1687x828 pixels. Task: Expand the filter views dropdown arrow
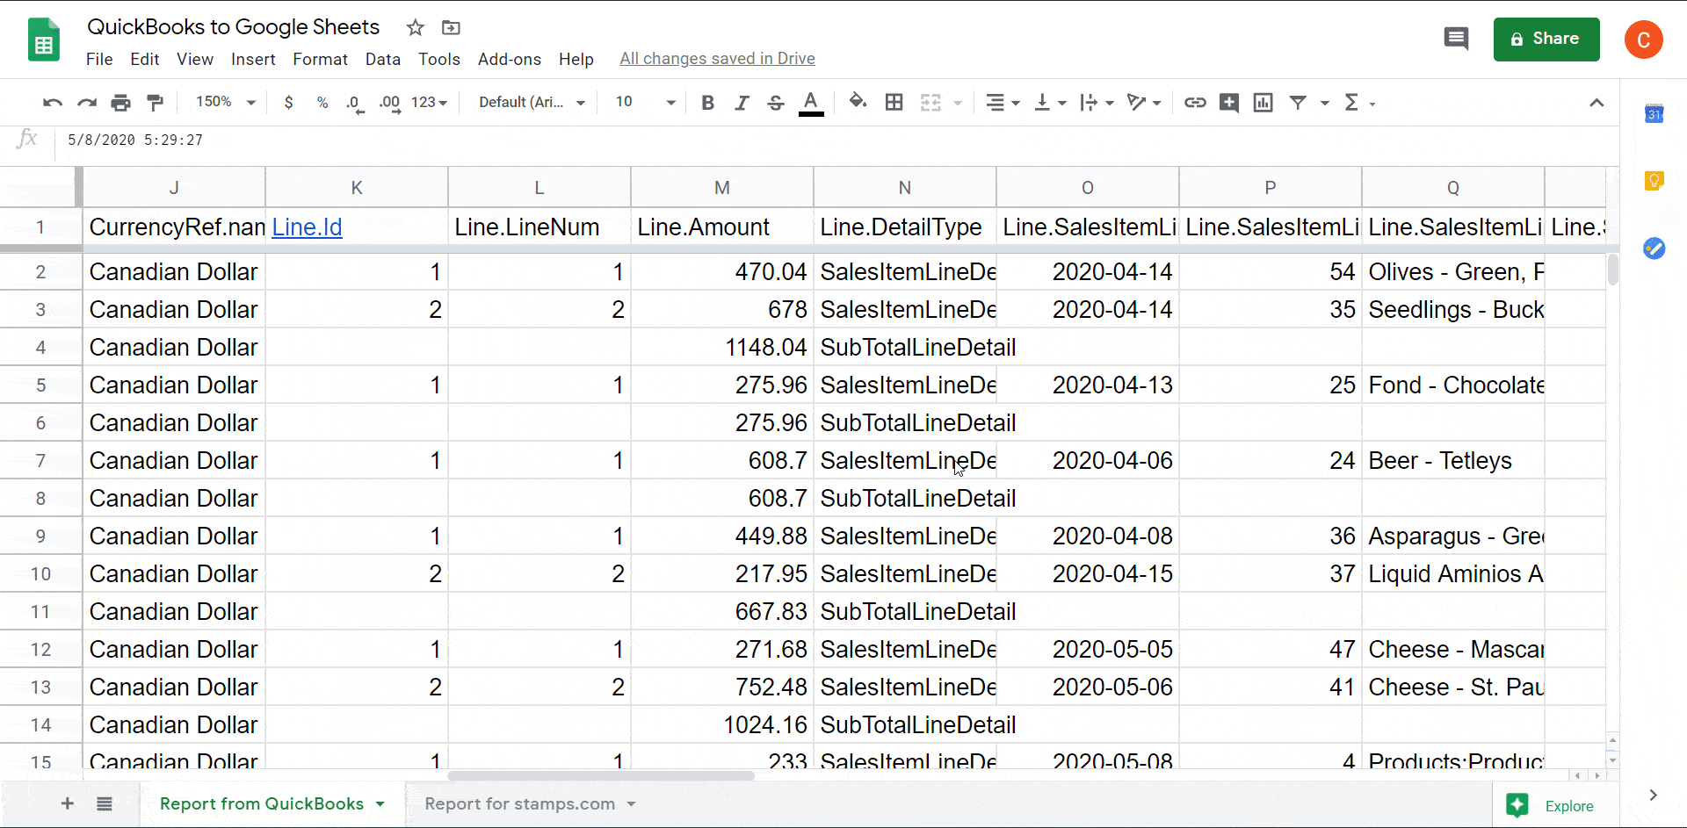1324,103
